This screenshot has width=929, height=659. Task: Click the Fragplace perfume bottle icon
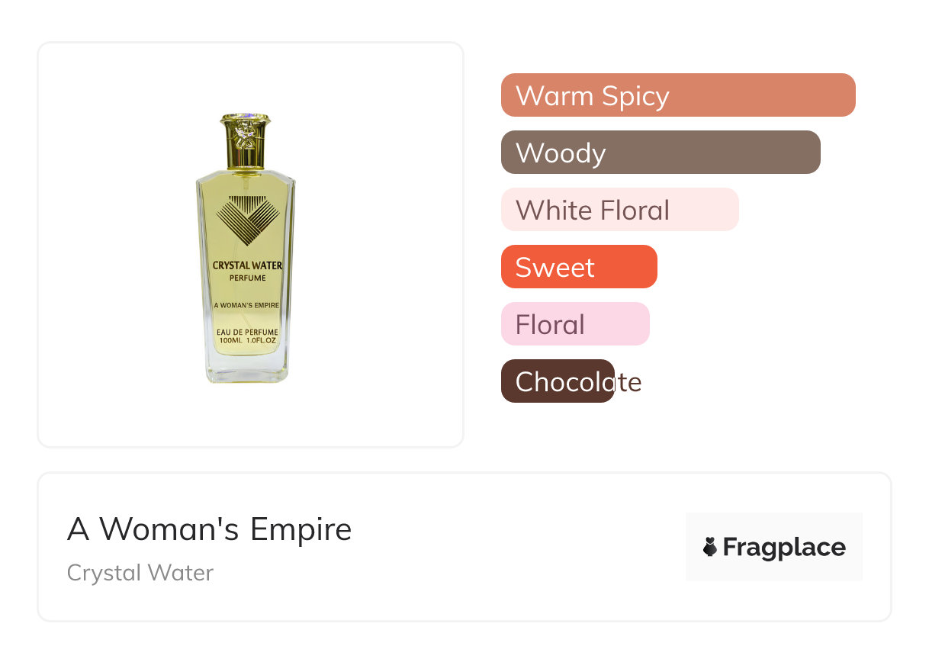click(x=710, y=547)
